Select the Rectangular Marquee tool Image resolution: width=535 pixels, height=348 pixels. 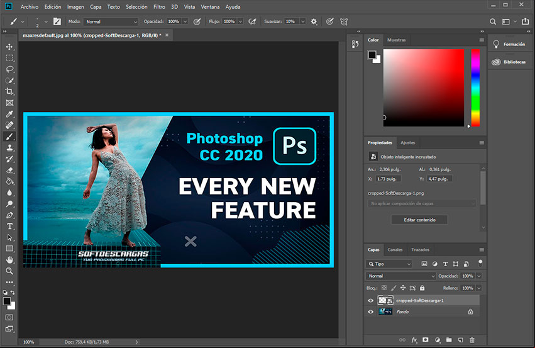9,58
